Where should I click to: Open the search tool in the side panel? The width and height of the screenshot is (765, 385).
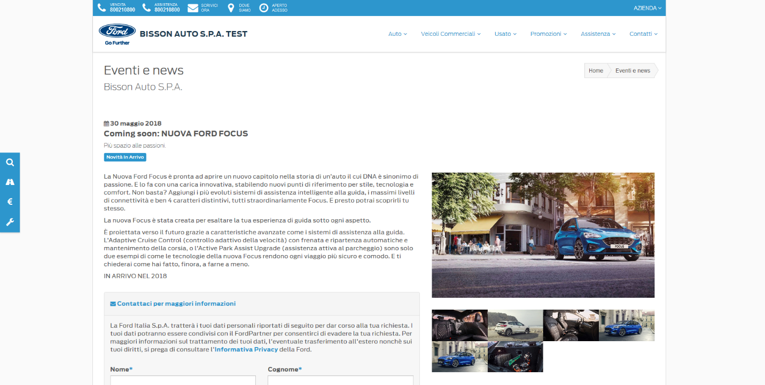10,163
